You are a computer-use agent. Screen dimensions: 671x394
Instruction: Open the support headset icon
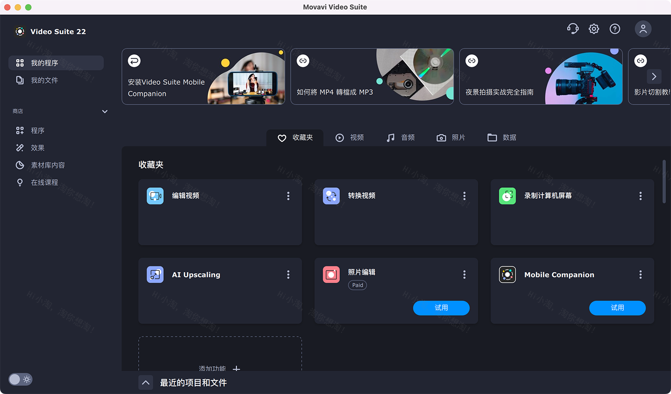573,29
